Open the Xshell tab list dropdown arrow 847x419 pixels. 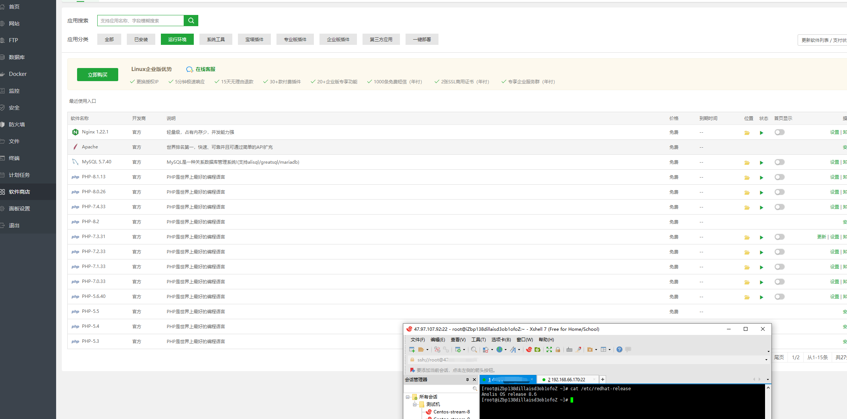pyautogui.click(x=768, y=379)
